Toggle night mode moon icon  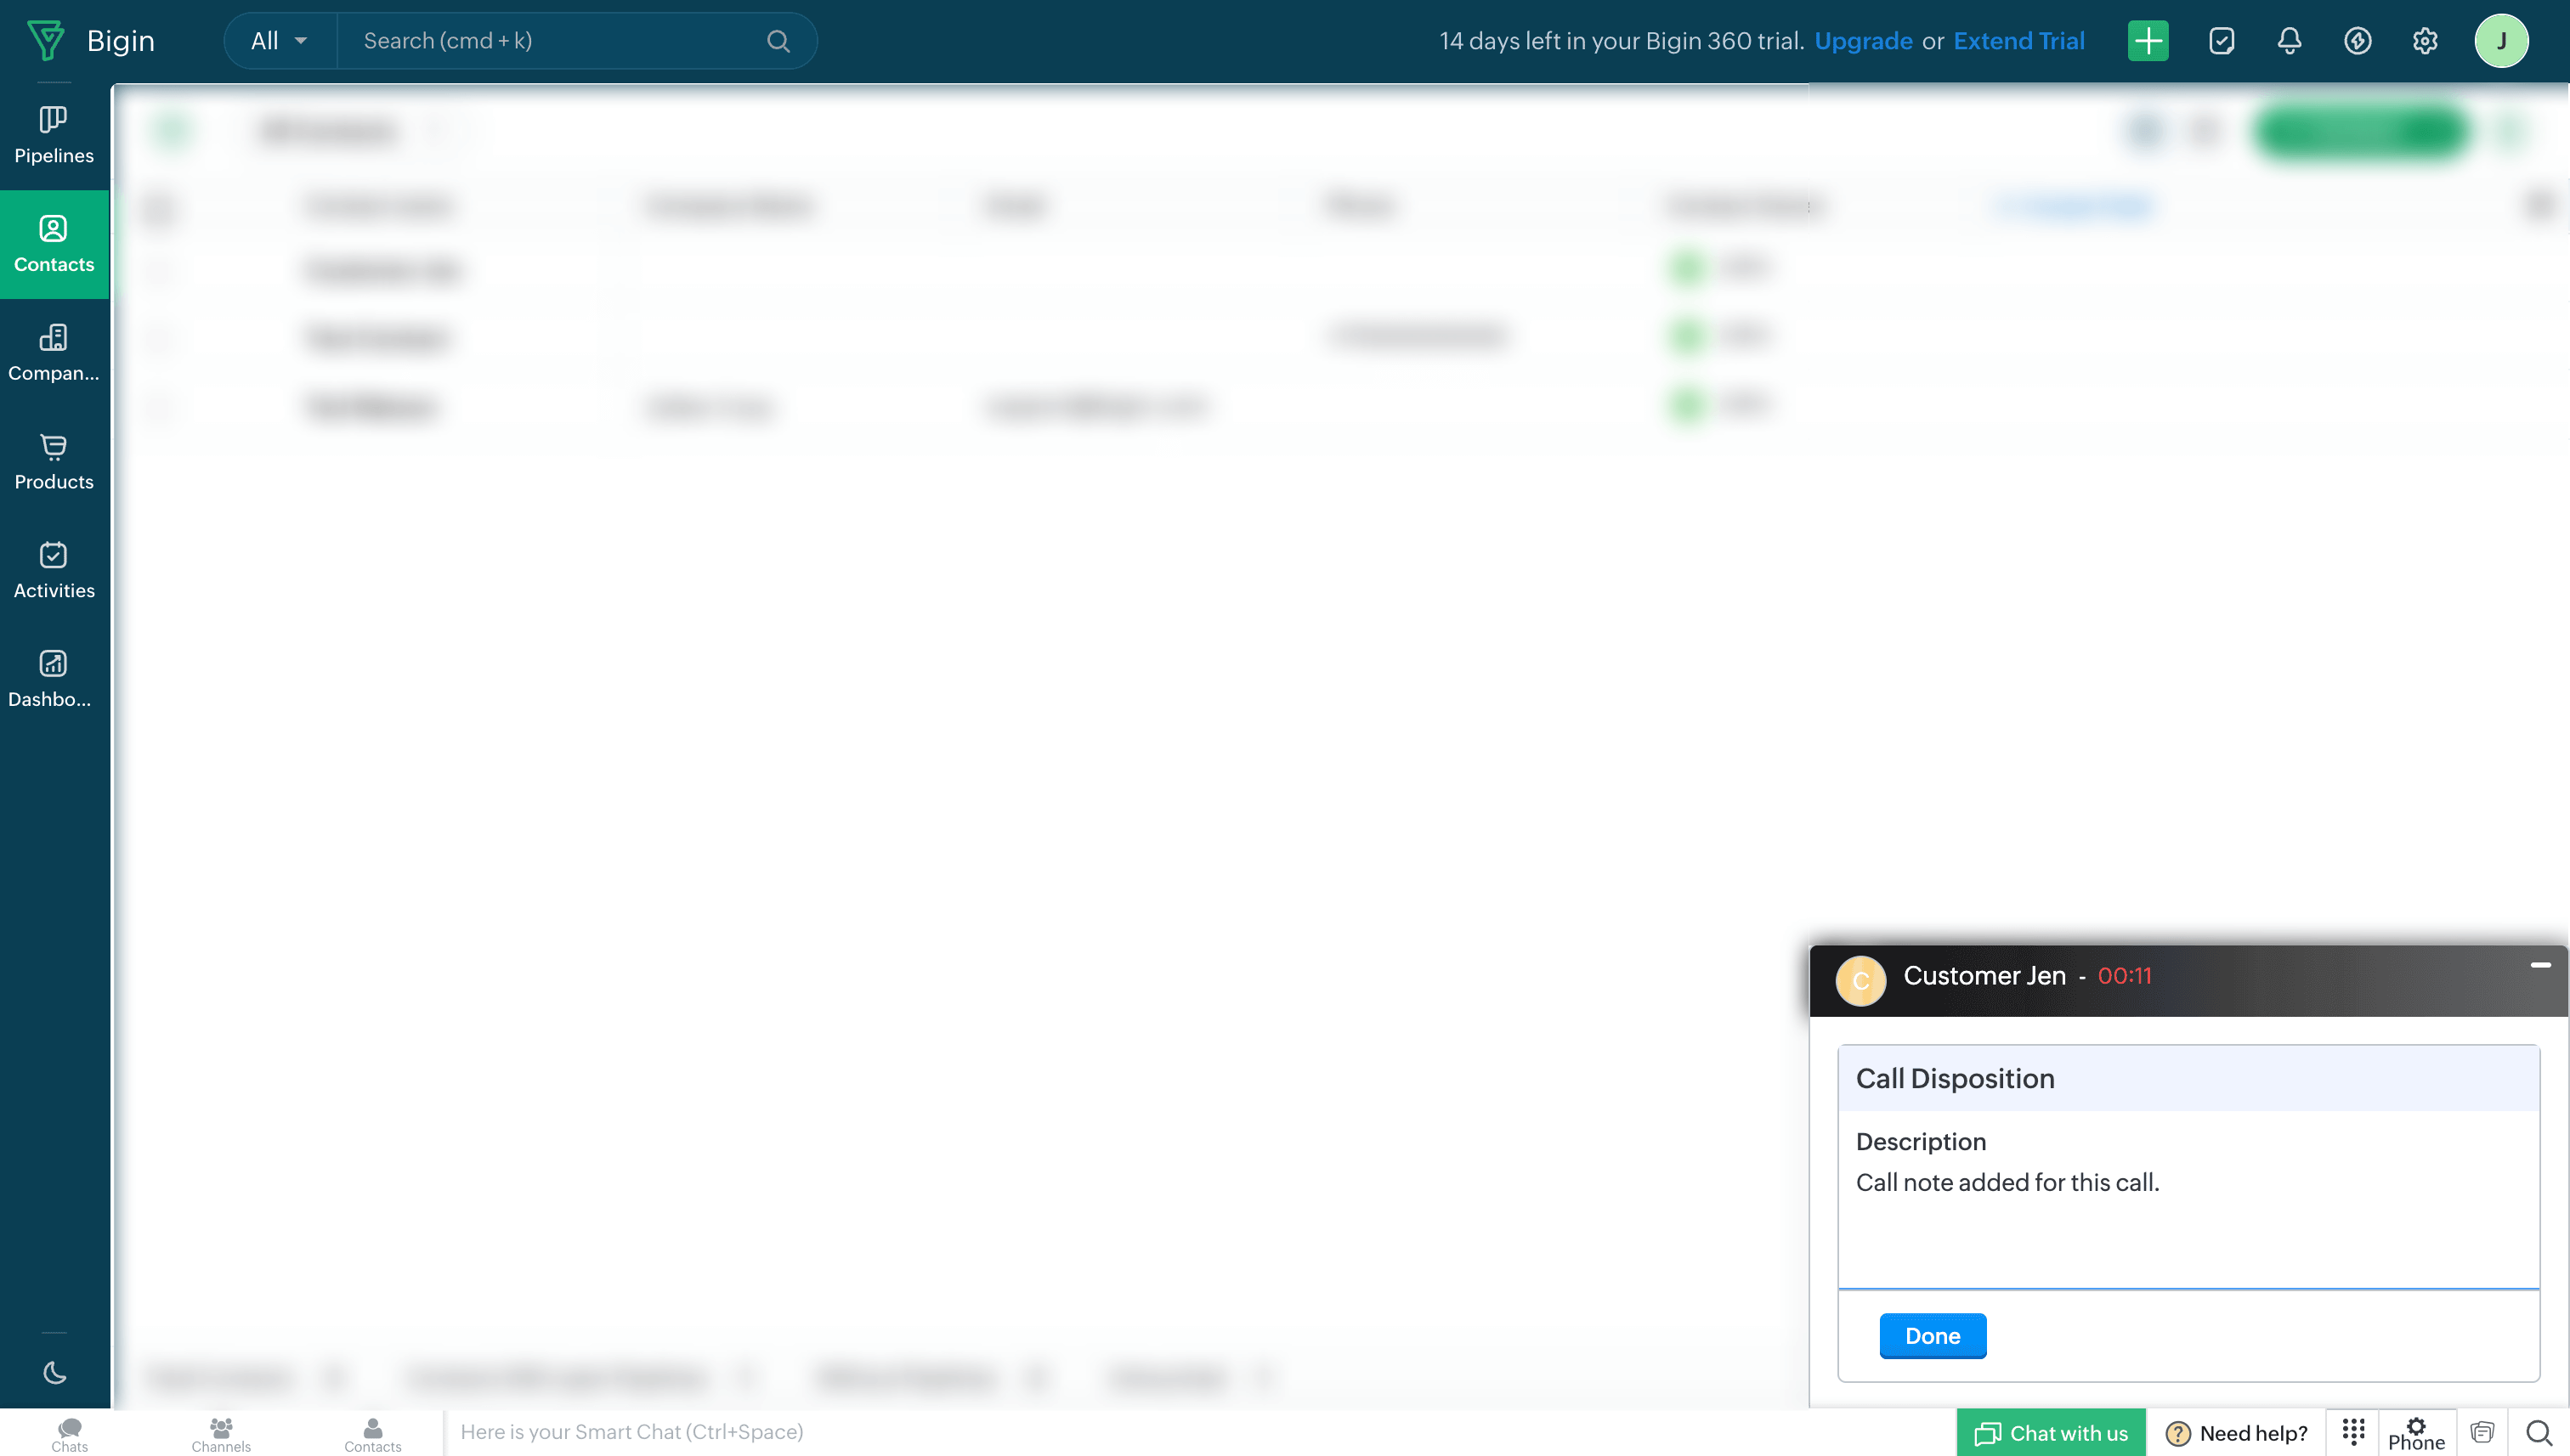tap(54, 1373)
